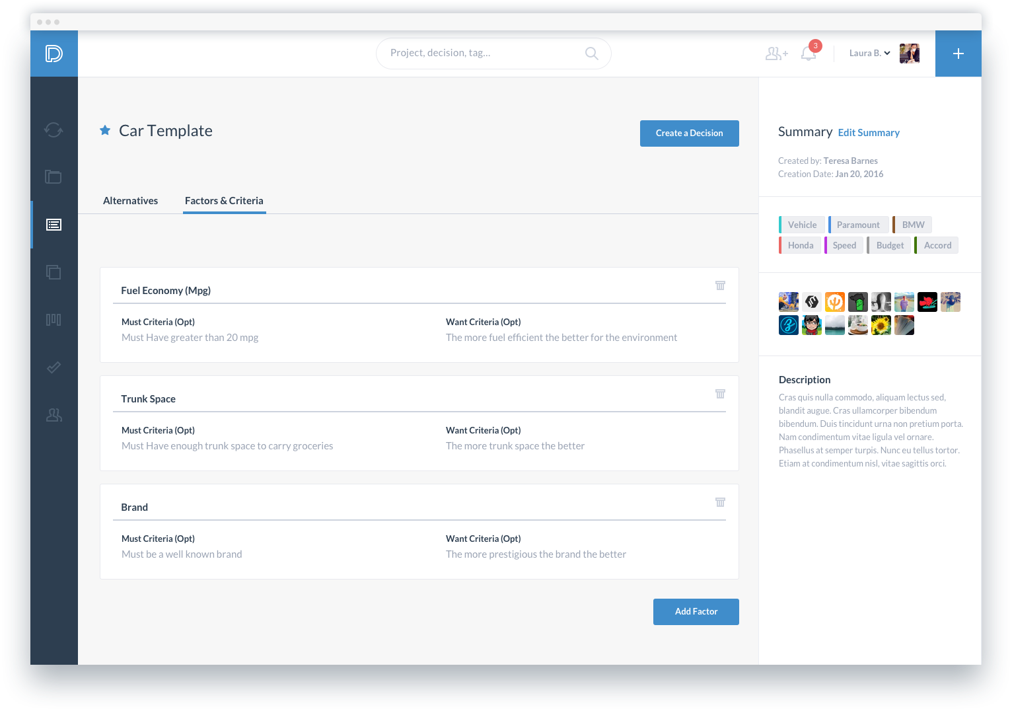Click Laura B.'s profile photo in header
Viewport: 1012px width, 711px height.
click(x=910, y=54)
